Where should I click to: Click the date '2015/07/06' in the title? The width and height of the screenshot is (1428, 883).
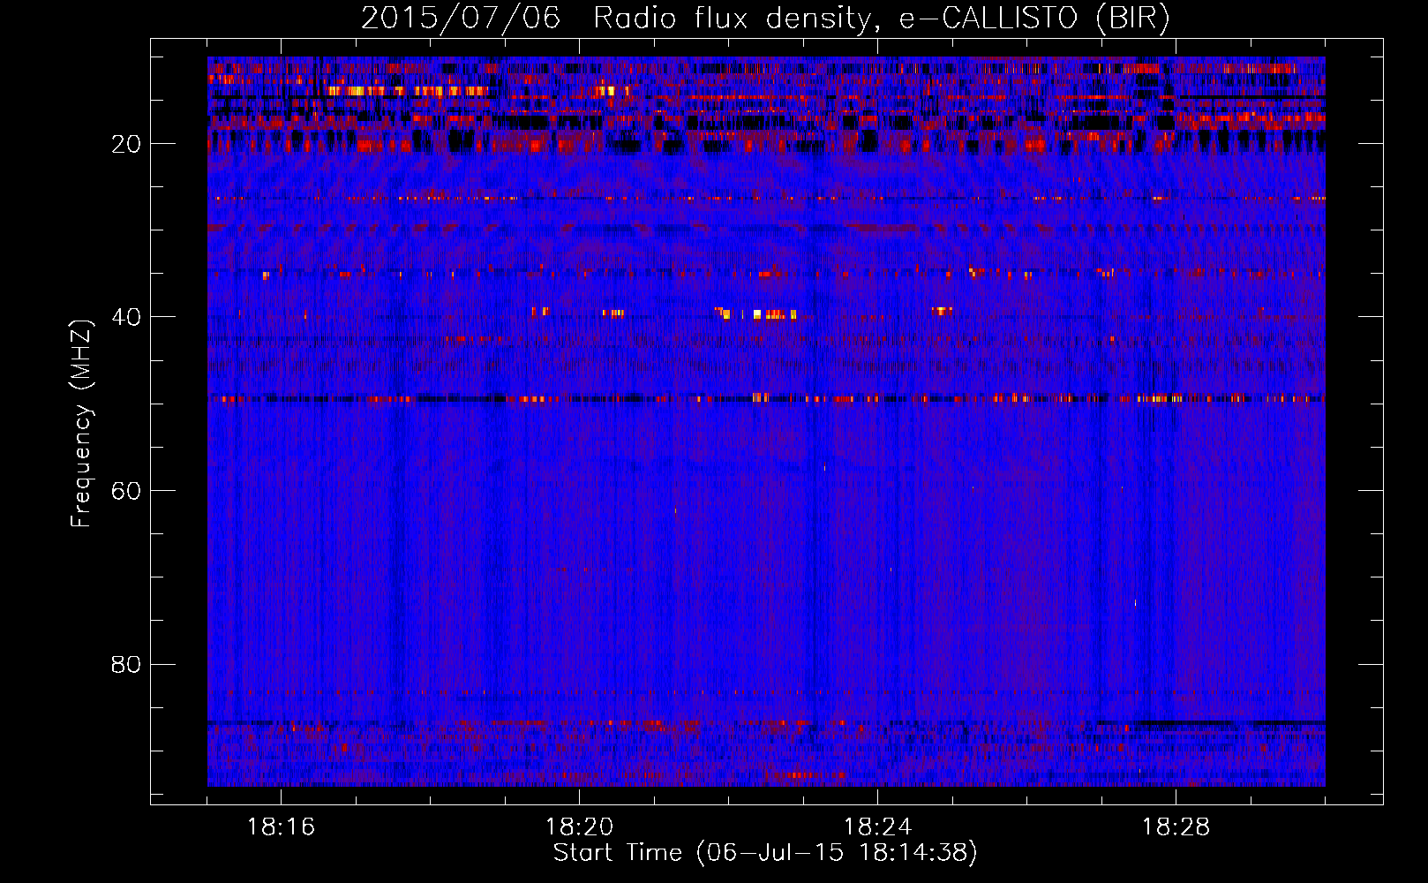coord(460,19)
